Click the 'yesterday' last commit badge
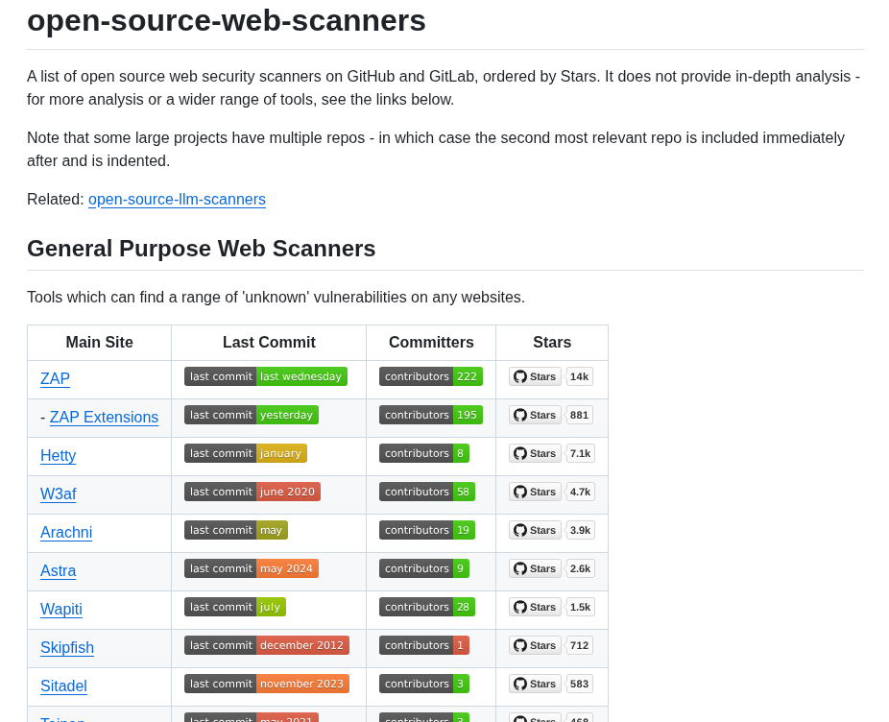The height and width of the screenshot is (722, 889). click(252, 415)
